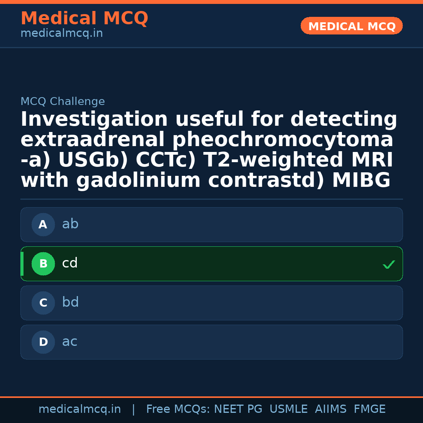Open the medicalmcq.in website link
The height and width of the screenshot is (423, 423).
click(61, 33)
